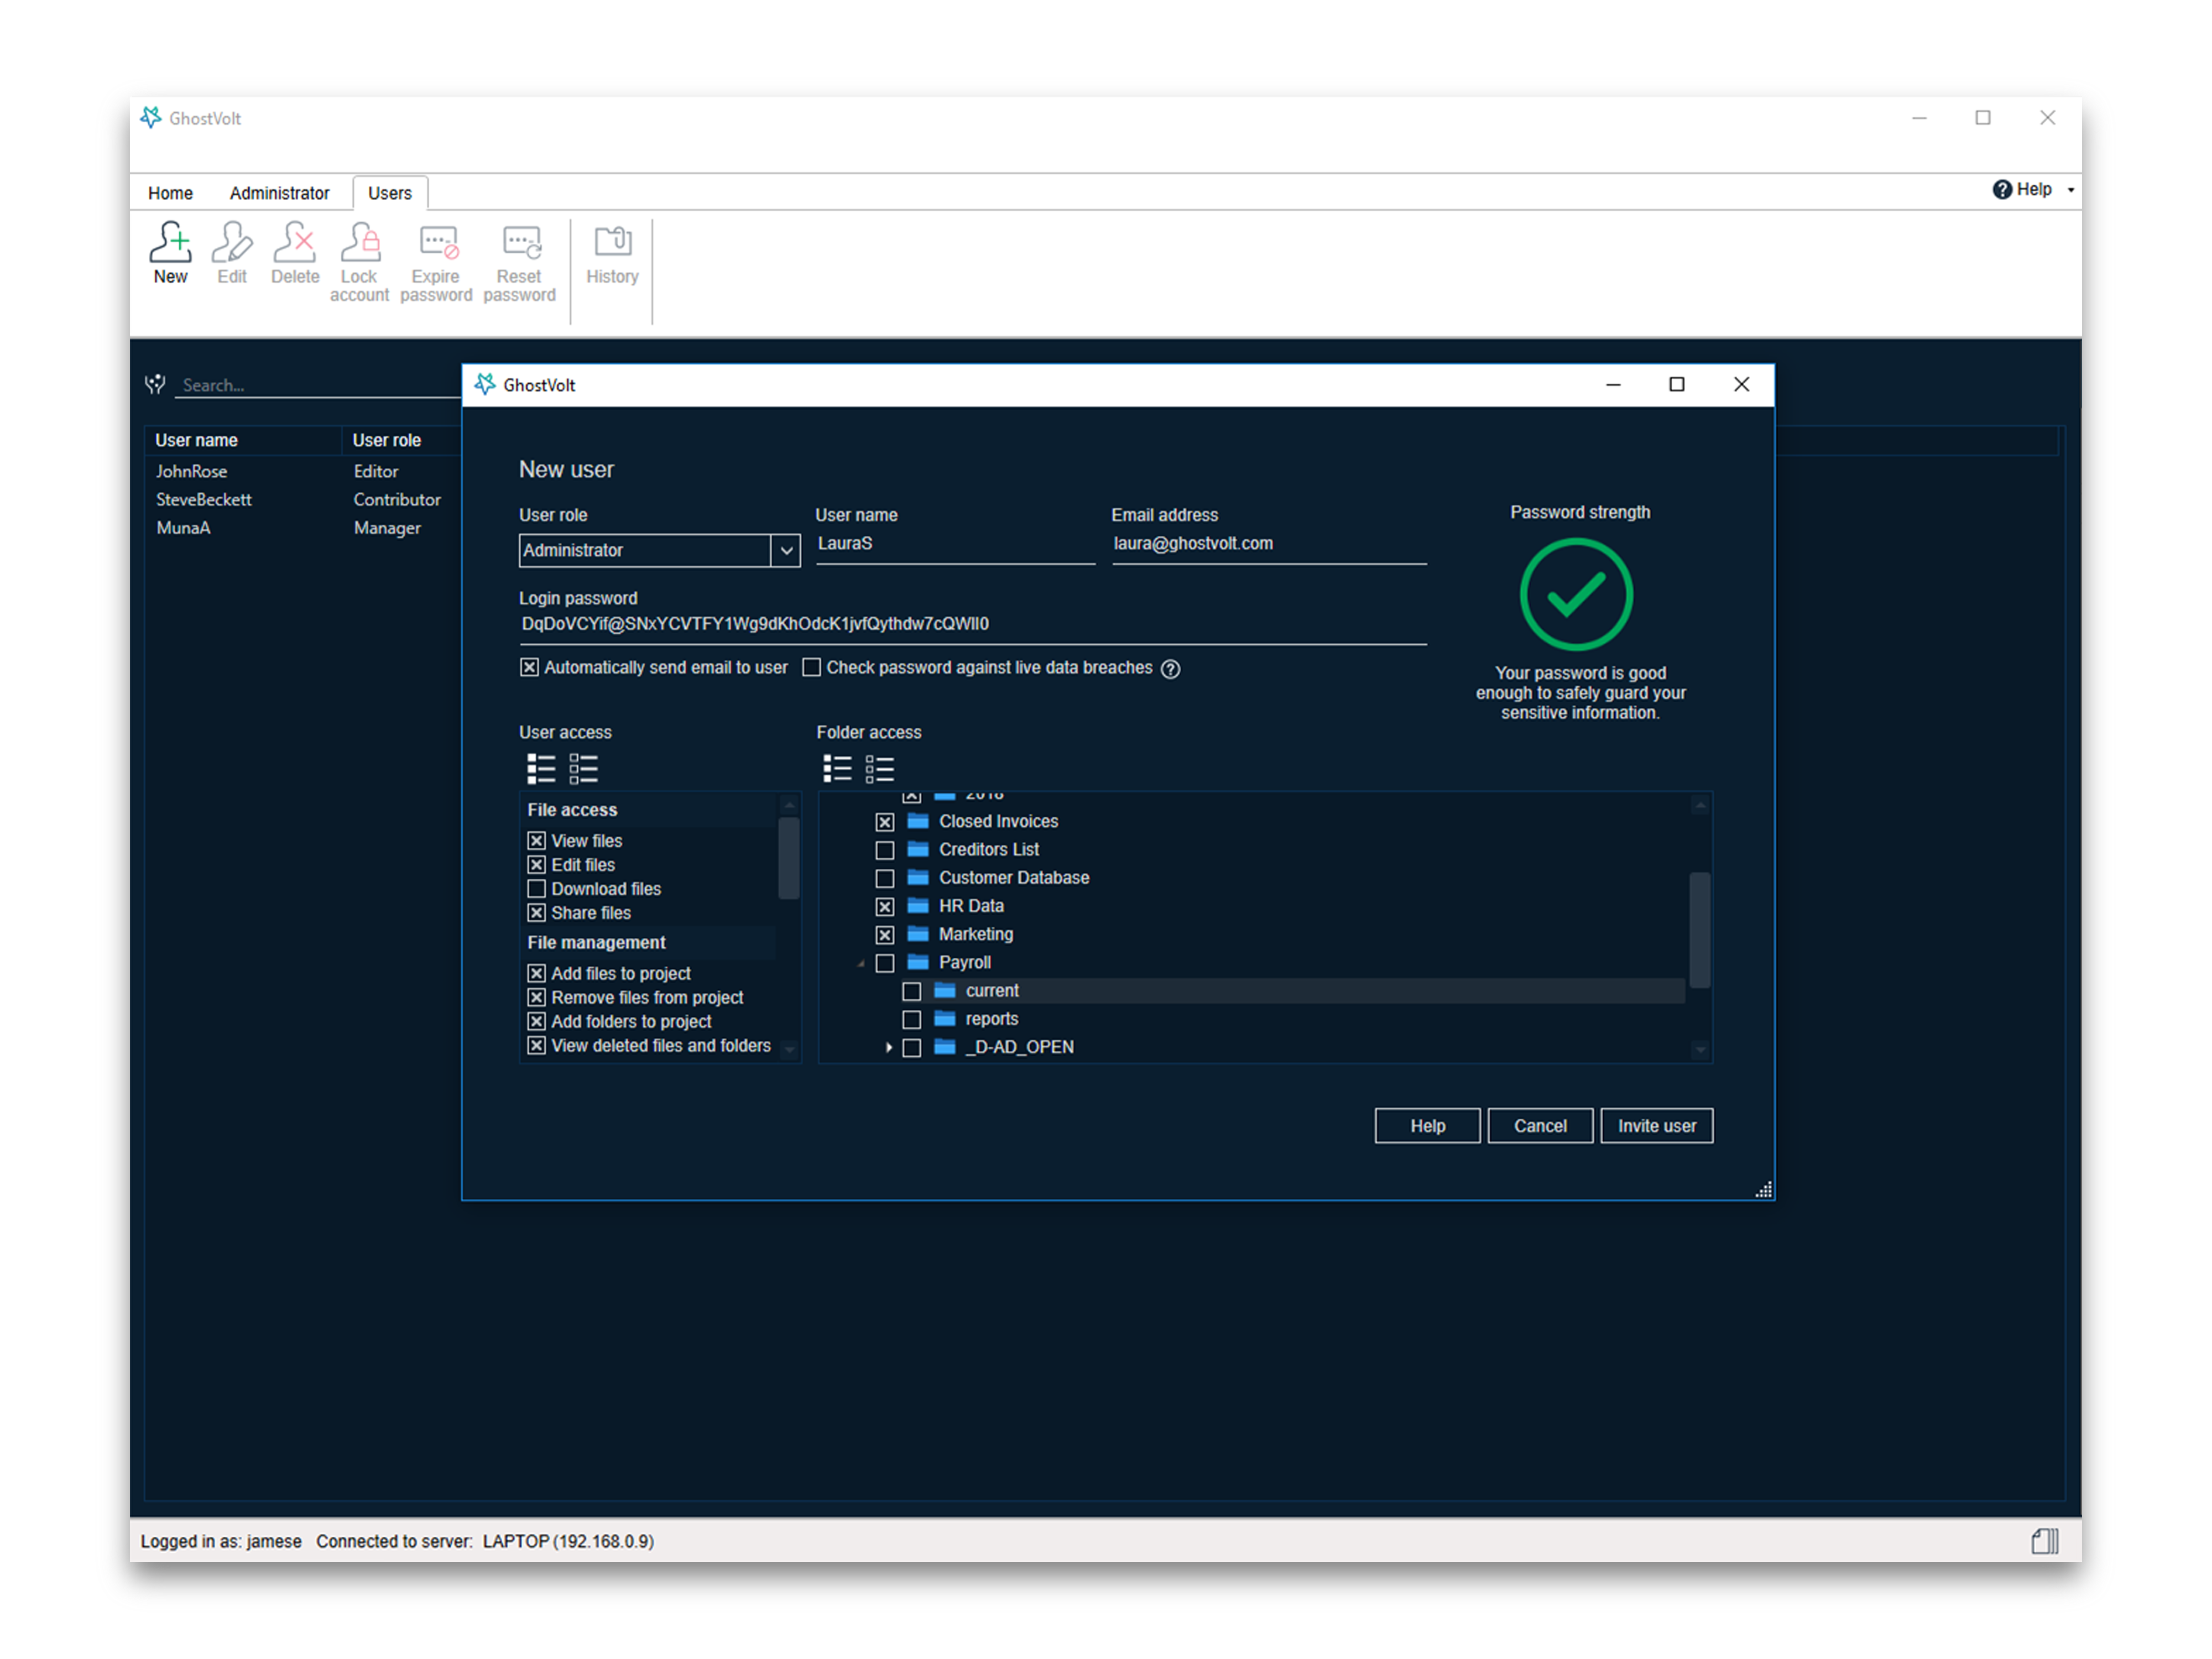Switch to the Administrator tab
The image size is (2212, 1659).
click(x=279, y=193)
